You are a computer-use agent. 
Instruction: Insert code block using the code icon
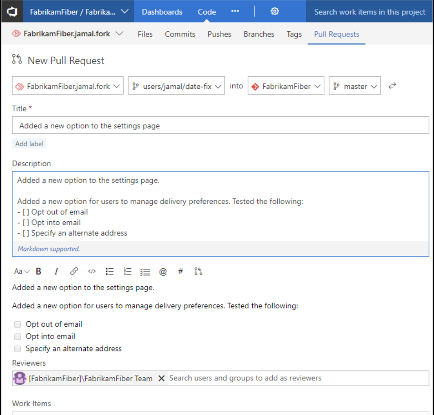tap(92, 271)
